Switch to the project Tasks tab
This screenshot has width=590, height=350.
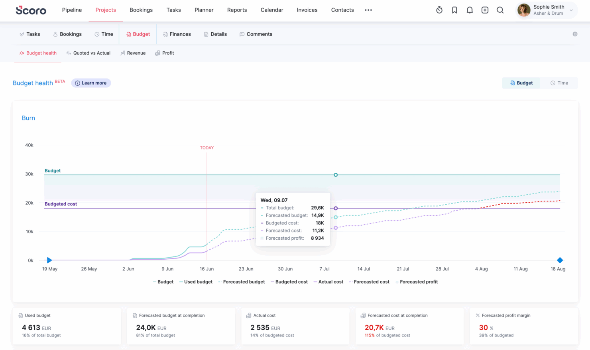click(x=30, y=34)
